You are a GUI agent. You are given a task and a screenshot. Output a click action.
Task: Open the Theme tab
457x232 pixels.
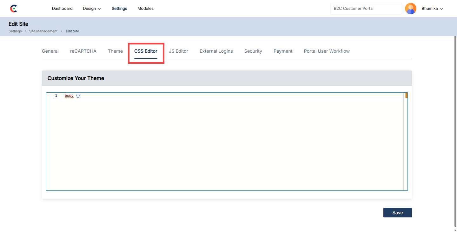(115, 51)
